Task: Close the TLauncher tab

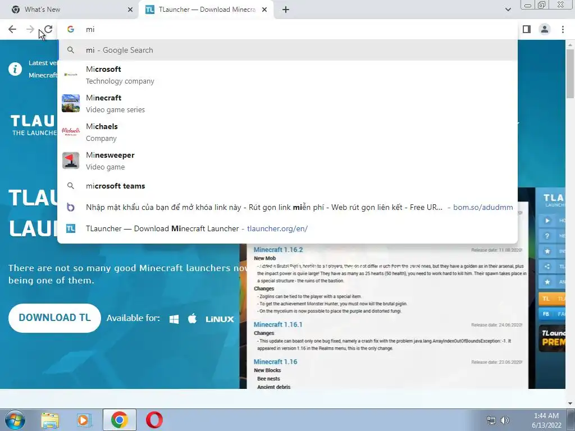Action: pos(264,10)
